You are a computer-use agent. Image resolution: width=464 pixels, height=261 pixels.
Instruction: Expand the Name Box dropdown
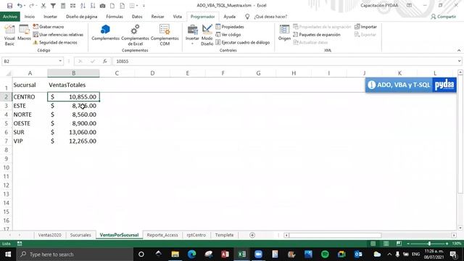click(x=60, y=61)
